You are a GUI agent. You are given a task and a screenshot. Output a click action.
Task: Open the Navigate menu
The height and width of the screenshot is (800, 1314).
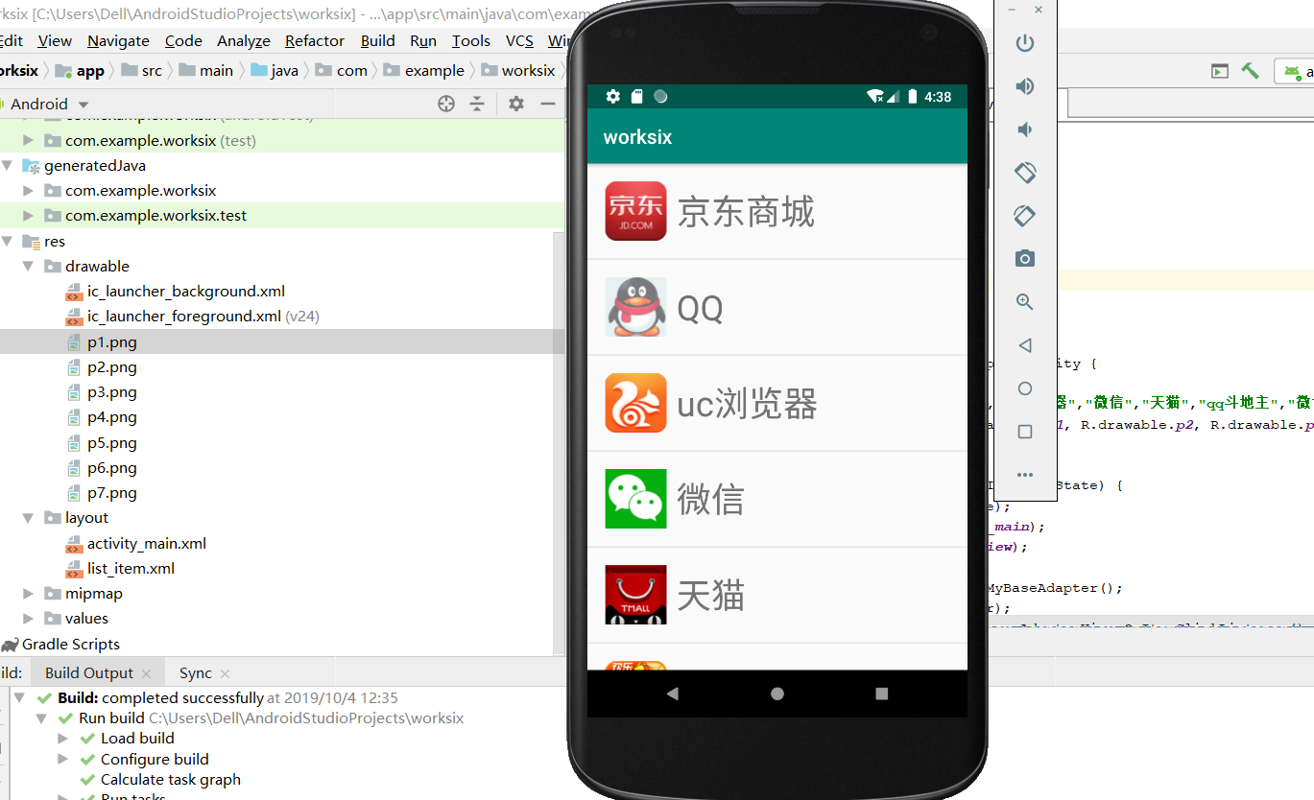tap(118, 40)
